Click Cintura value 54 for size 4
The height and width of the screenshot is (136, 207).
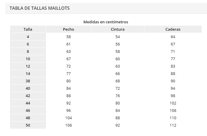[118, 37]
